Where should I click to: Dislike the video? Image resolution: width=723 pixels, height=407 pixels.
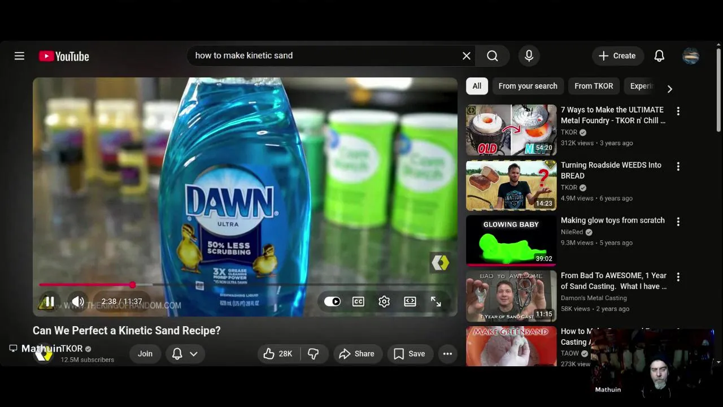[x=314, y=354]
